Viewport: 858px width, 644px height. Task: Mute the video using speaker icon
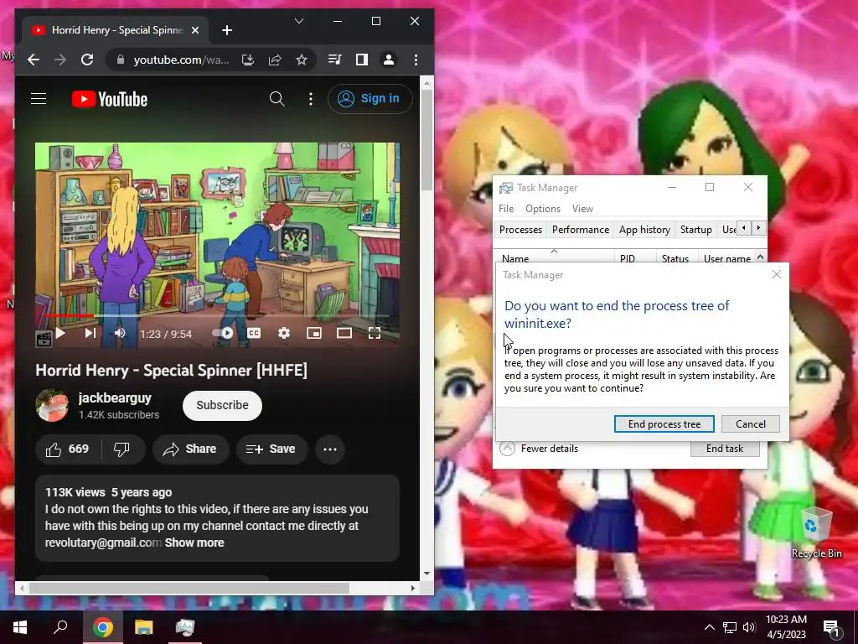[x=120, y=333]
